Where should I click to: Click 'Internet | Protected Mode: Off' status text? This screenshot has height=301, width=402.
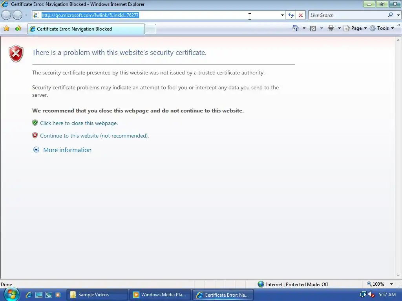[297, 285]
